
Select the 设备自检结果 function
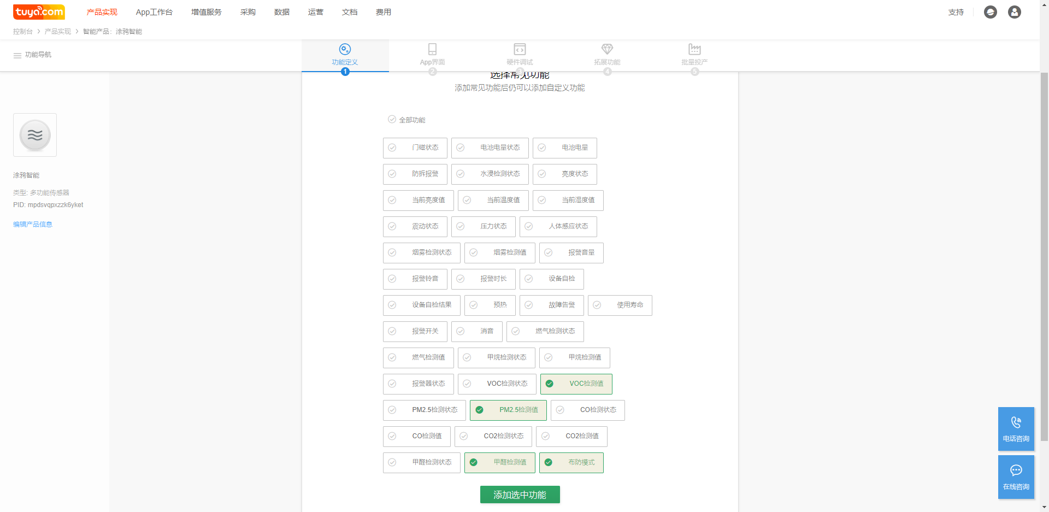pos(422,305)
